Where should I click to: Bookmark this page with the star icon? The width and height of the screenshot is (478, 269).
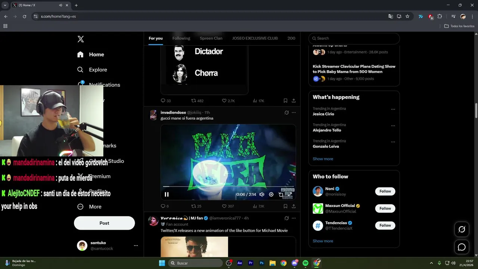407,16
